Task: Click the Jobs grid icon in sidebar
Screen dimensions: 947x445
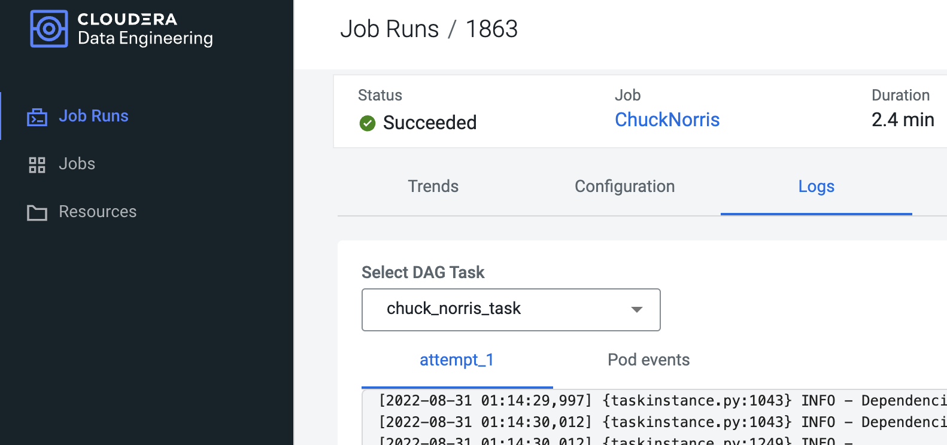Action: [x=37, y=164]
